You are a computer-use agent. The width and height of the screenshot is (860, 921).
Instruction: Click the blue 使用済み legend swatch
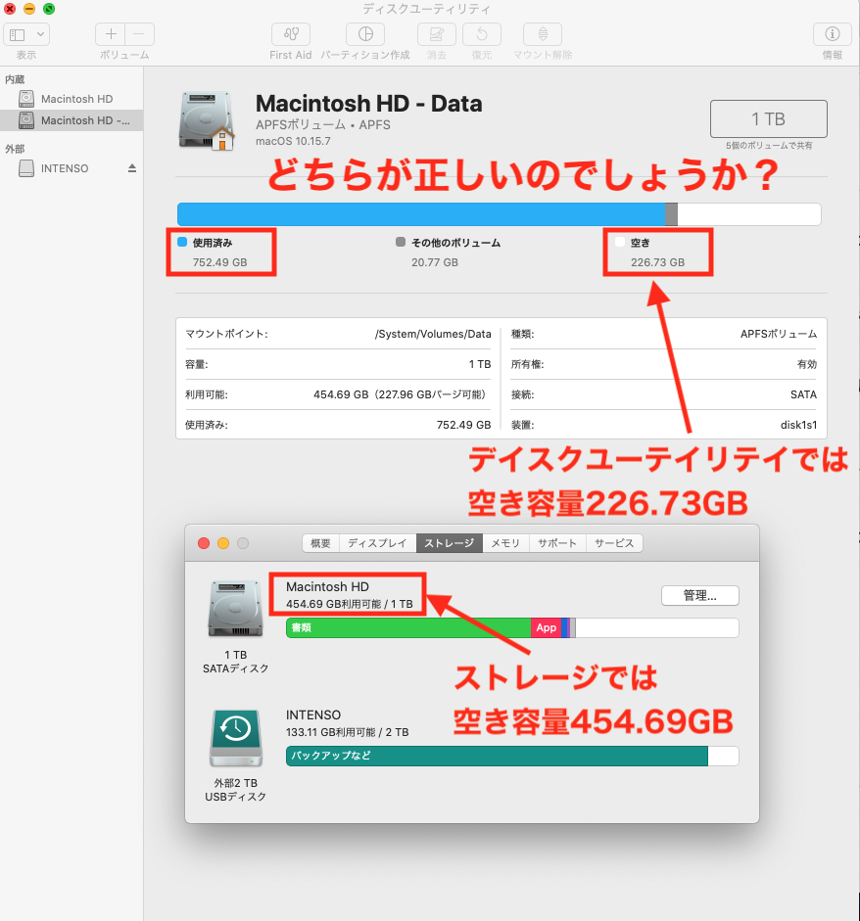coord(182,242)
